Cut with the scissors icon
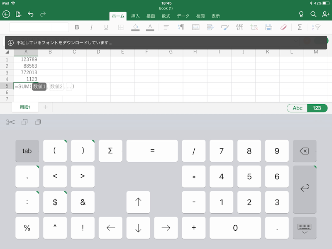The width and height of the screenshot is (332, 249). 10,122
